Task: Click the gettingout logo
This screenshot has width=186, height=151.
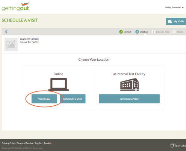Action: (x=15, y=7)
